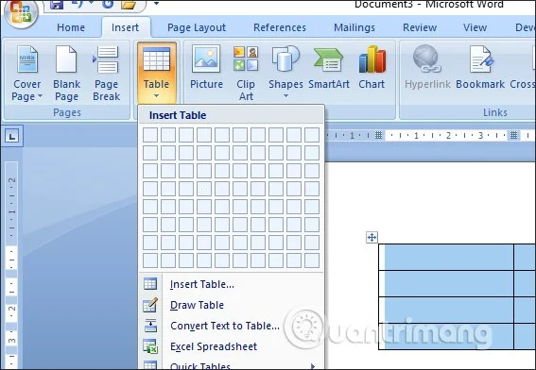
Task: Click the top-right cell of the table grid
Action: click(312, 135)
